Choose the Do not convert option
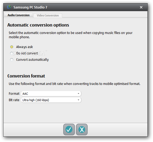Image resolution: width=153 pixels, height=142 pixels. click(12, 53)
